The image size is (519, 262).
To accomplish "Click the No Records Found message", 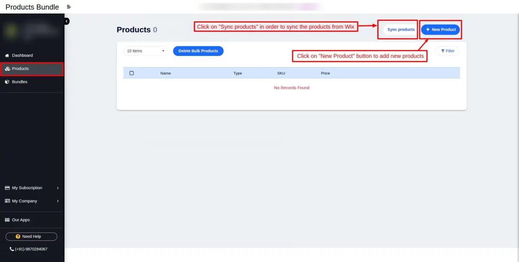I will click(292, 88).
